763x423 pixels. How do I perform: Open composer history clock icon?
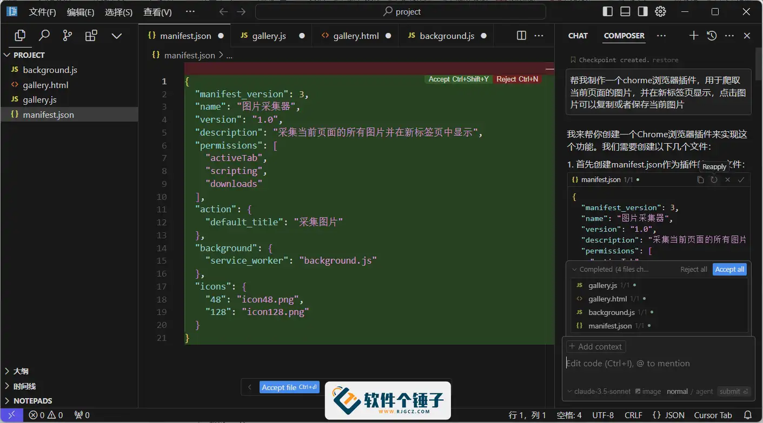(x=712, y=36)
